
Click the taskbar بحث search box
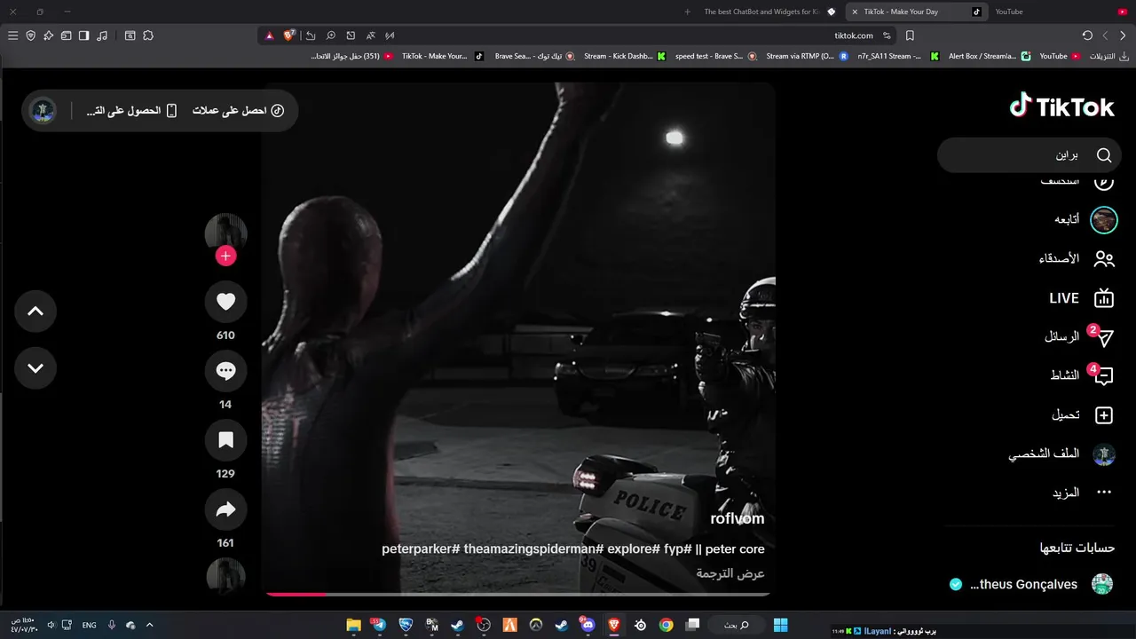click(735, 625)
